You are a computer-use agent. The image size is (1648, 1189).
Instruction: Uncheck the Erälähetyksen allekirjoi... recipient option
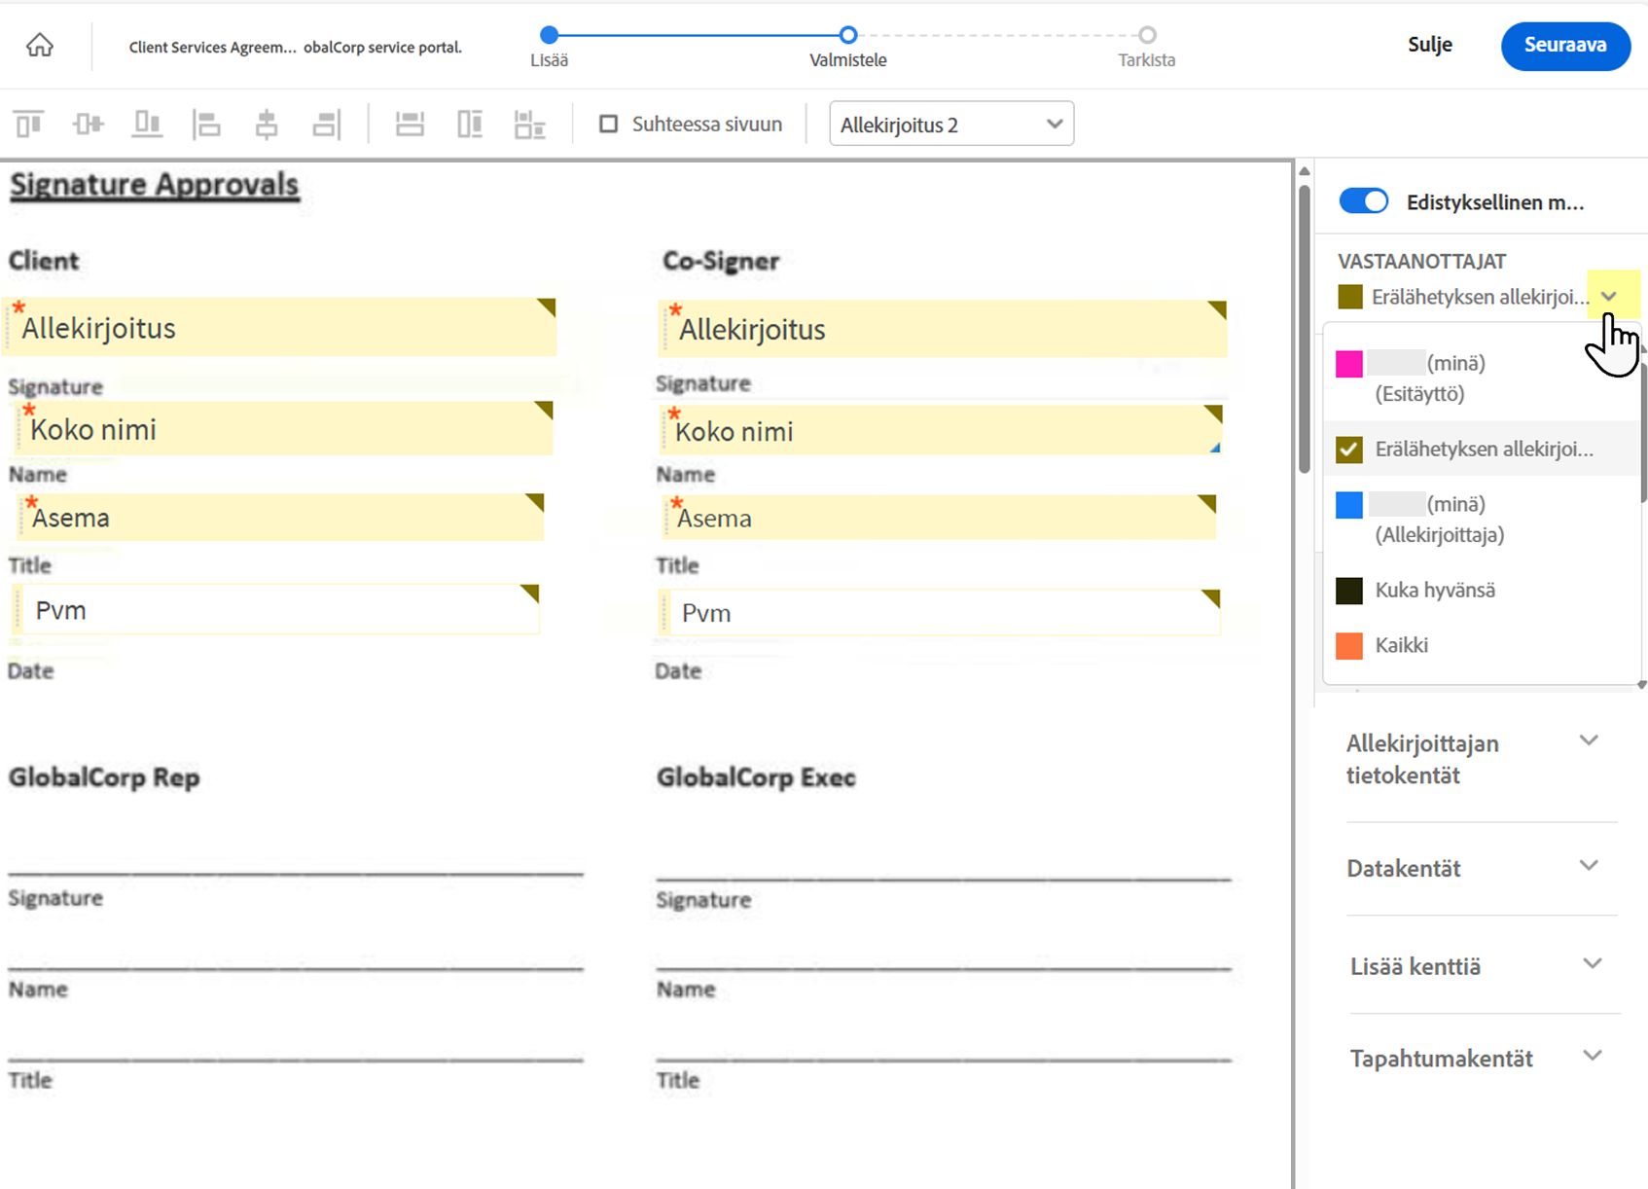point(1349,450)
